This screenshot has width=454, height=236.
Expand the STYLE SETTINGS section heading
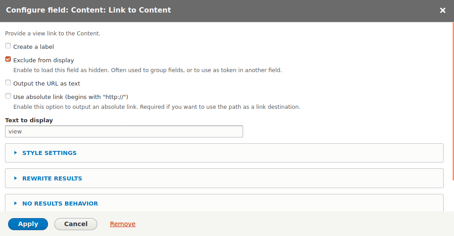49,153
